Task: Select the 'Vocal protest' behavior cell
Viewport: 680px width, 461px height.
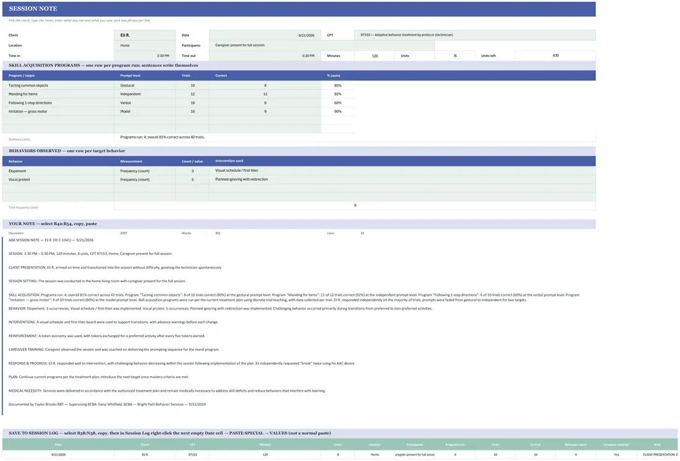Action: (58, 179)
